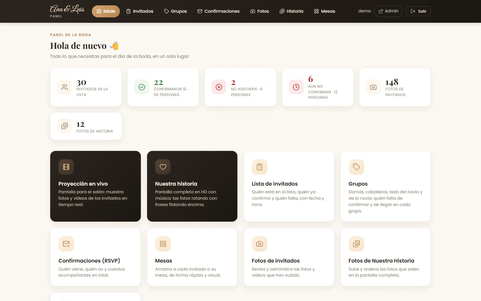Open the Proyección en vivo card title
This screenshot has height=301, width=481.
pos(83,184)
